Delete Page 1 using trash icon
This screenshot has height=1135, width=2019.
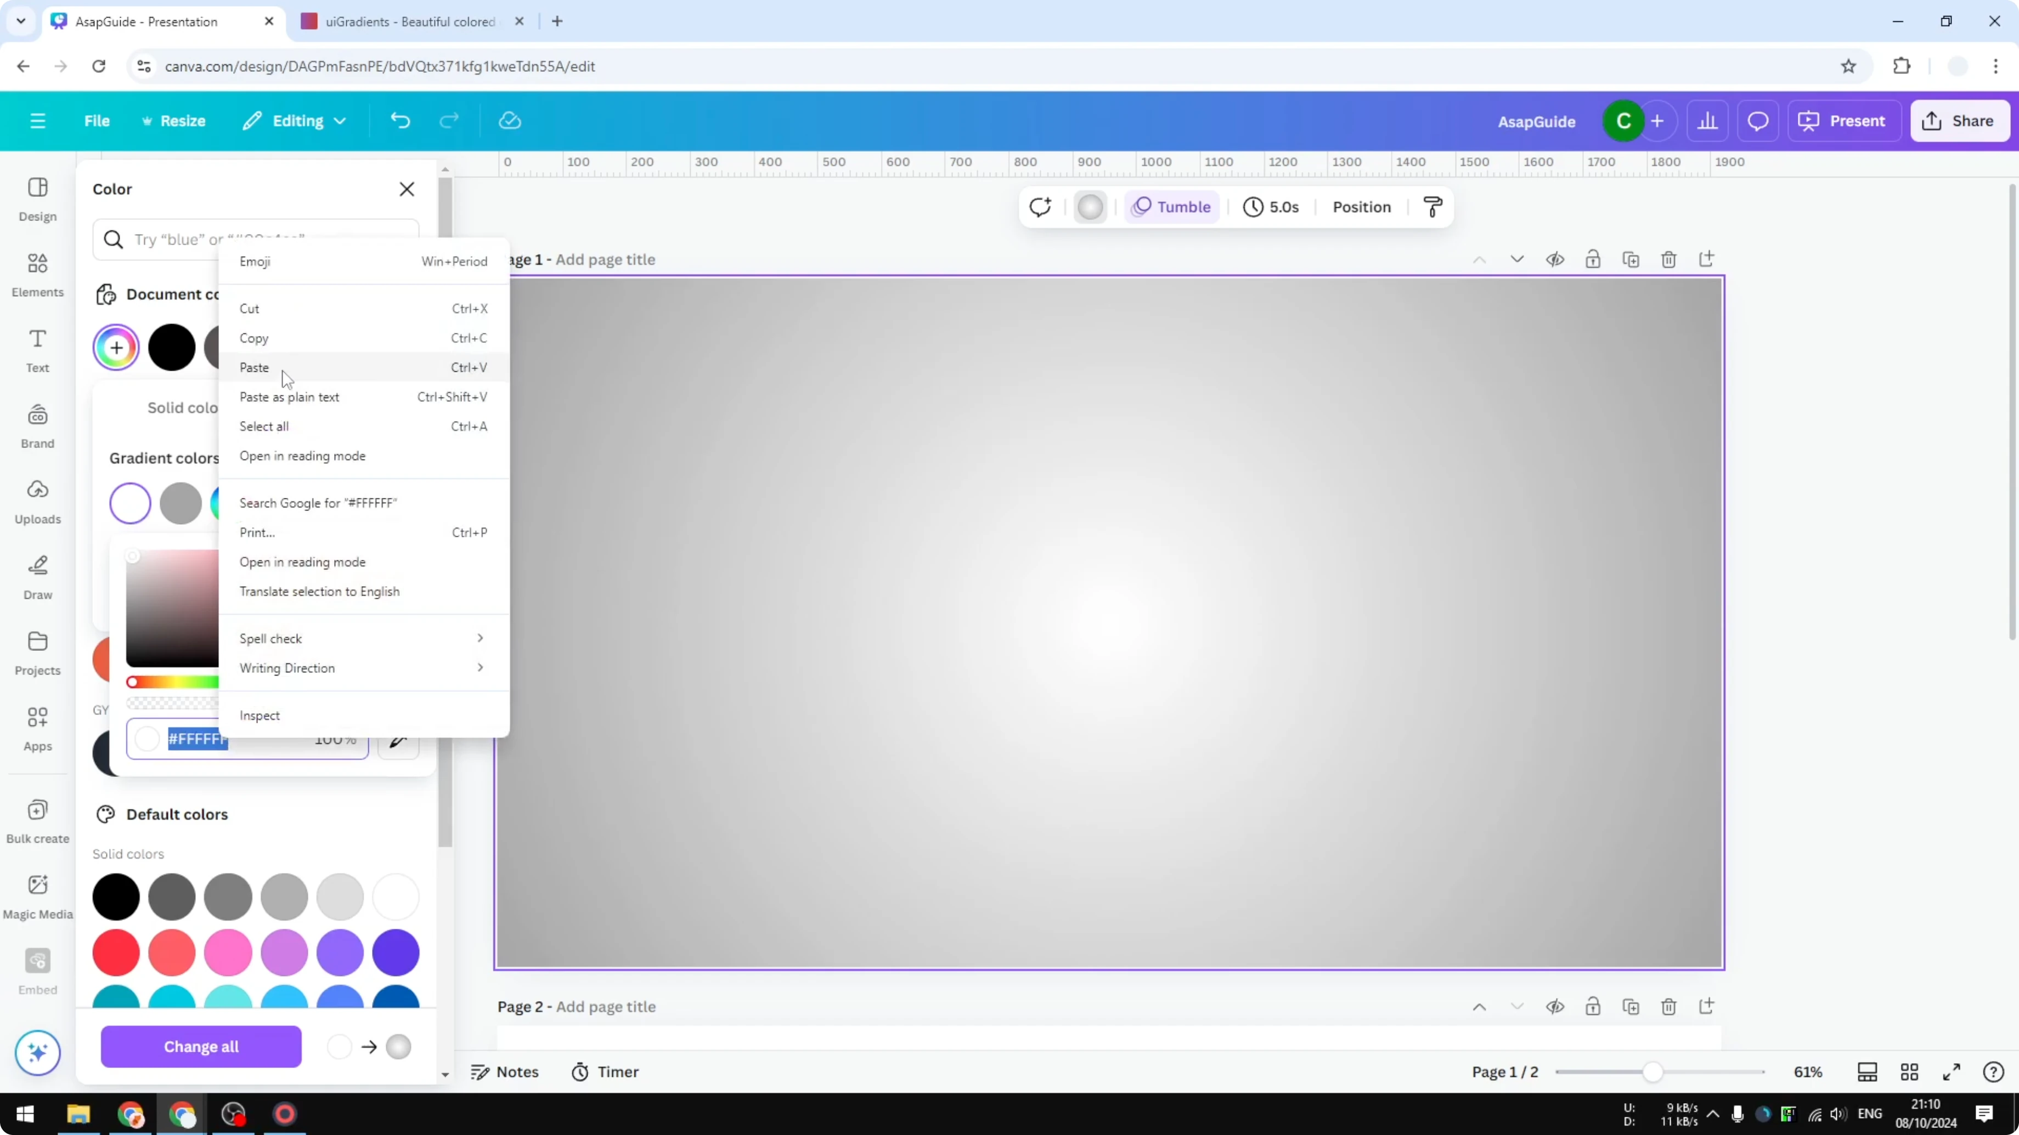[x=1668, y=259]
